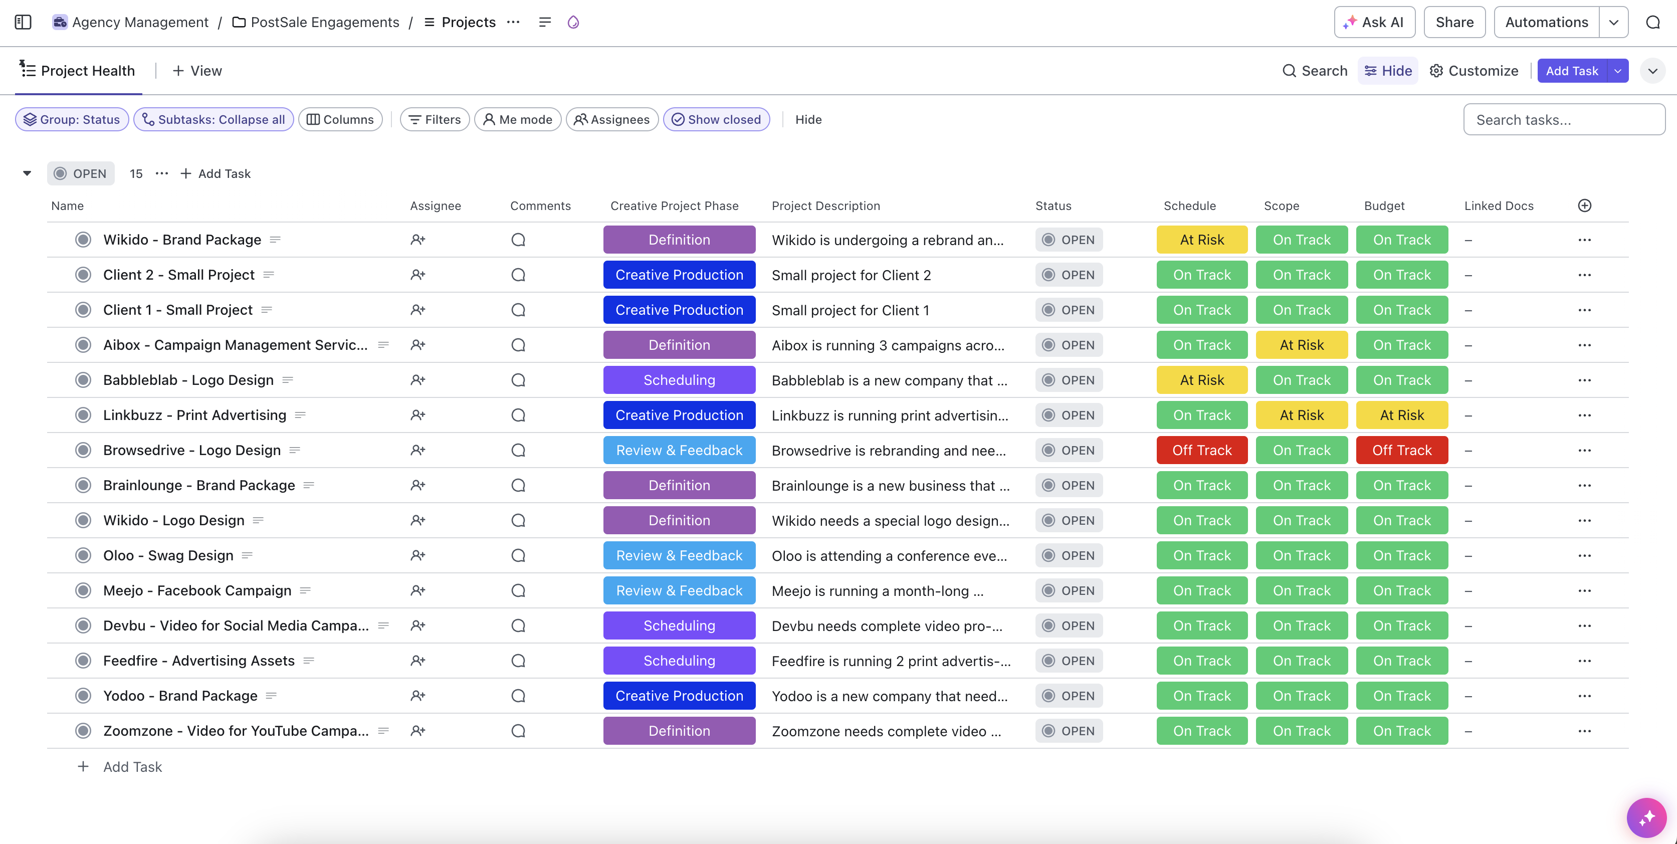Select the Project Health tab
1677x844 pixels.
pos(76,70)
